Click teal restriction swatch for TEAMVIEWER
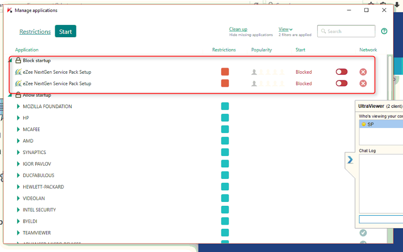Screen dimensions: 403x252 tap(225, 233)
